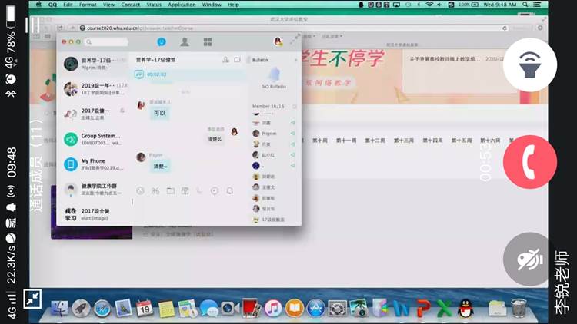Open iTunes from the Dock
Viewport: 577px width, 324px height.
[272, 308]
